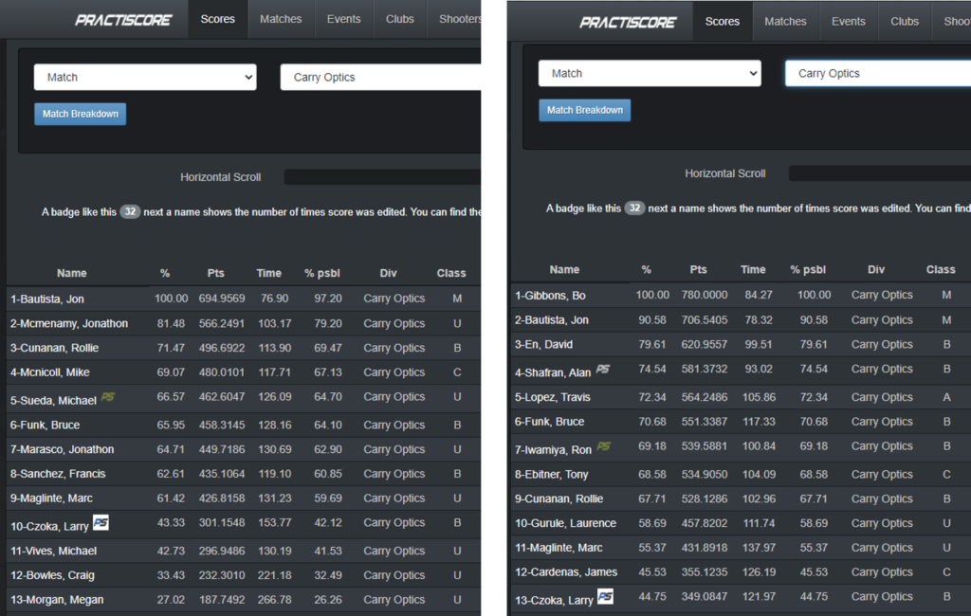Open the Clubs tab in the left window
This screenshot has height=616, width=971.
tap(399, 19)
